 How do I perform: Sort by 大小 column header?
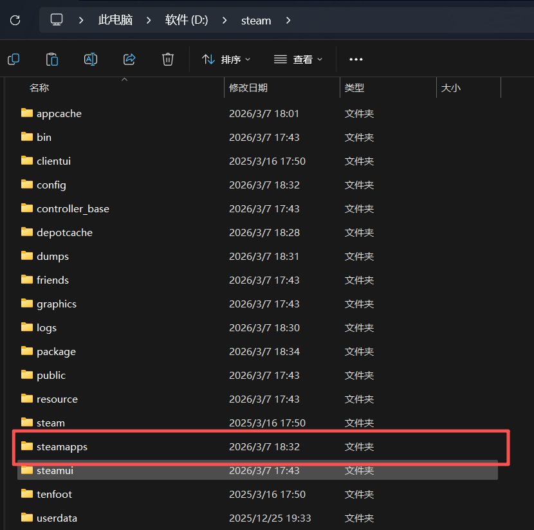(x=450, y=88)
